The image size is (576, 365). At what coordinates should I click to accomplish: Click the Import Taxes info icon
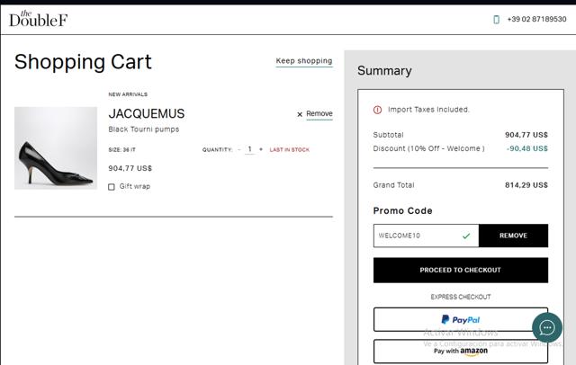point(377,110)
